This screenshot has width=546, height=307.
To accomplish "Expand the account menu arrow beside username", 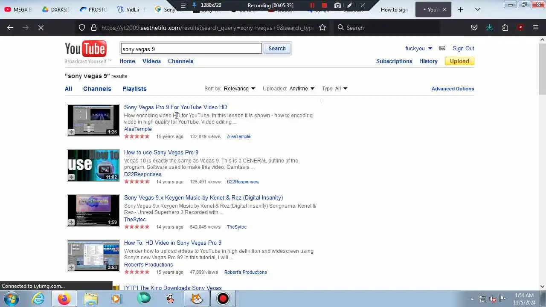I will tap(430, 48).
